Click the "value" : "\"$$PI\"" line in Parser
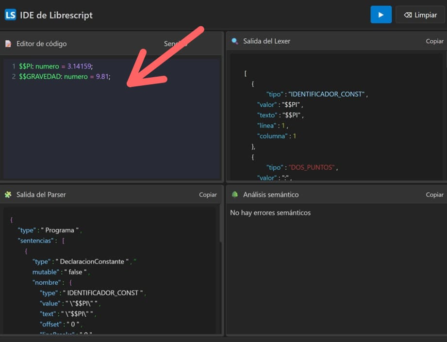 70,304
